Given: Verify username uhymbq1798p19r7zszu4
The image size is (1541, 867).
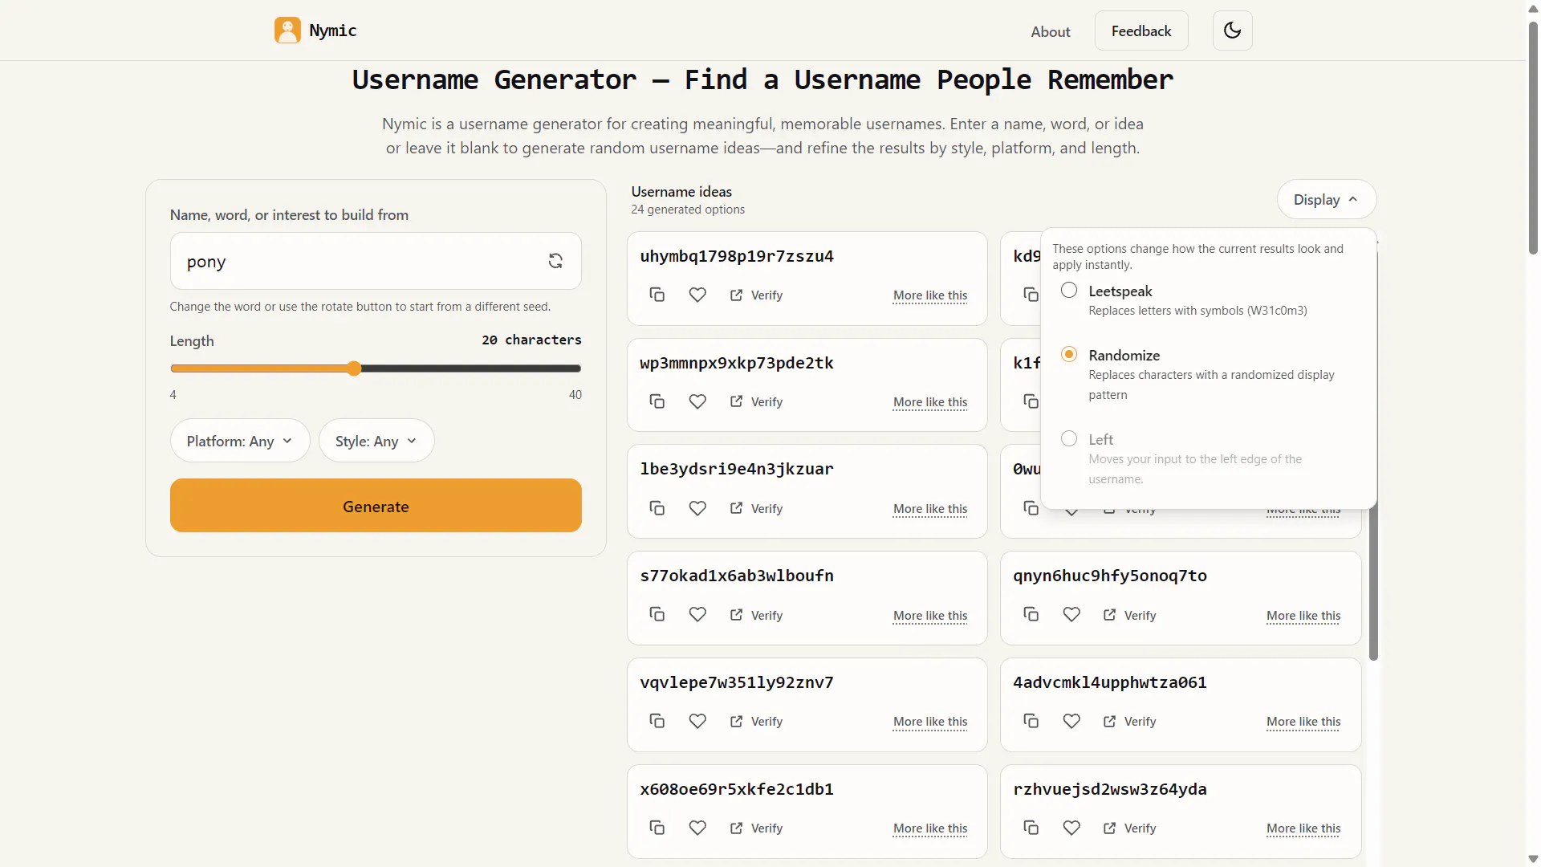Looking at the screenshot, I should pos(756,295).
